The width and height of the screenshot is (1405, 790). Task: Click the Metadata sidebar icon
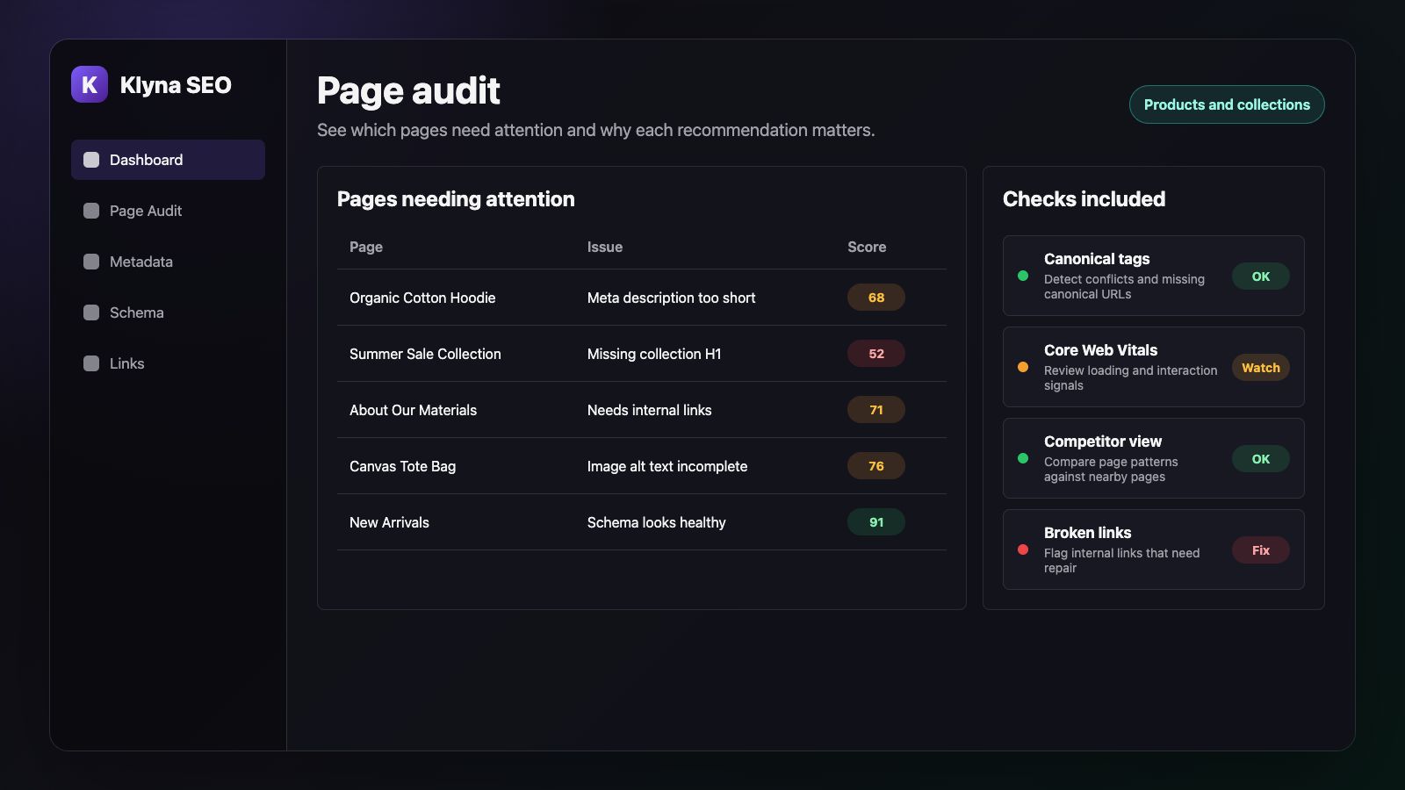tap(91, 262)
